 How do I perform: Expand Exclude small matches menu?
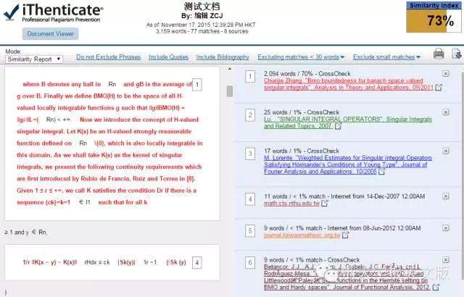[386, 57]
